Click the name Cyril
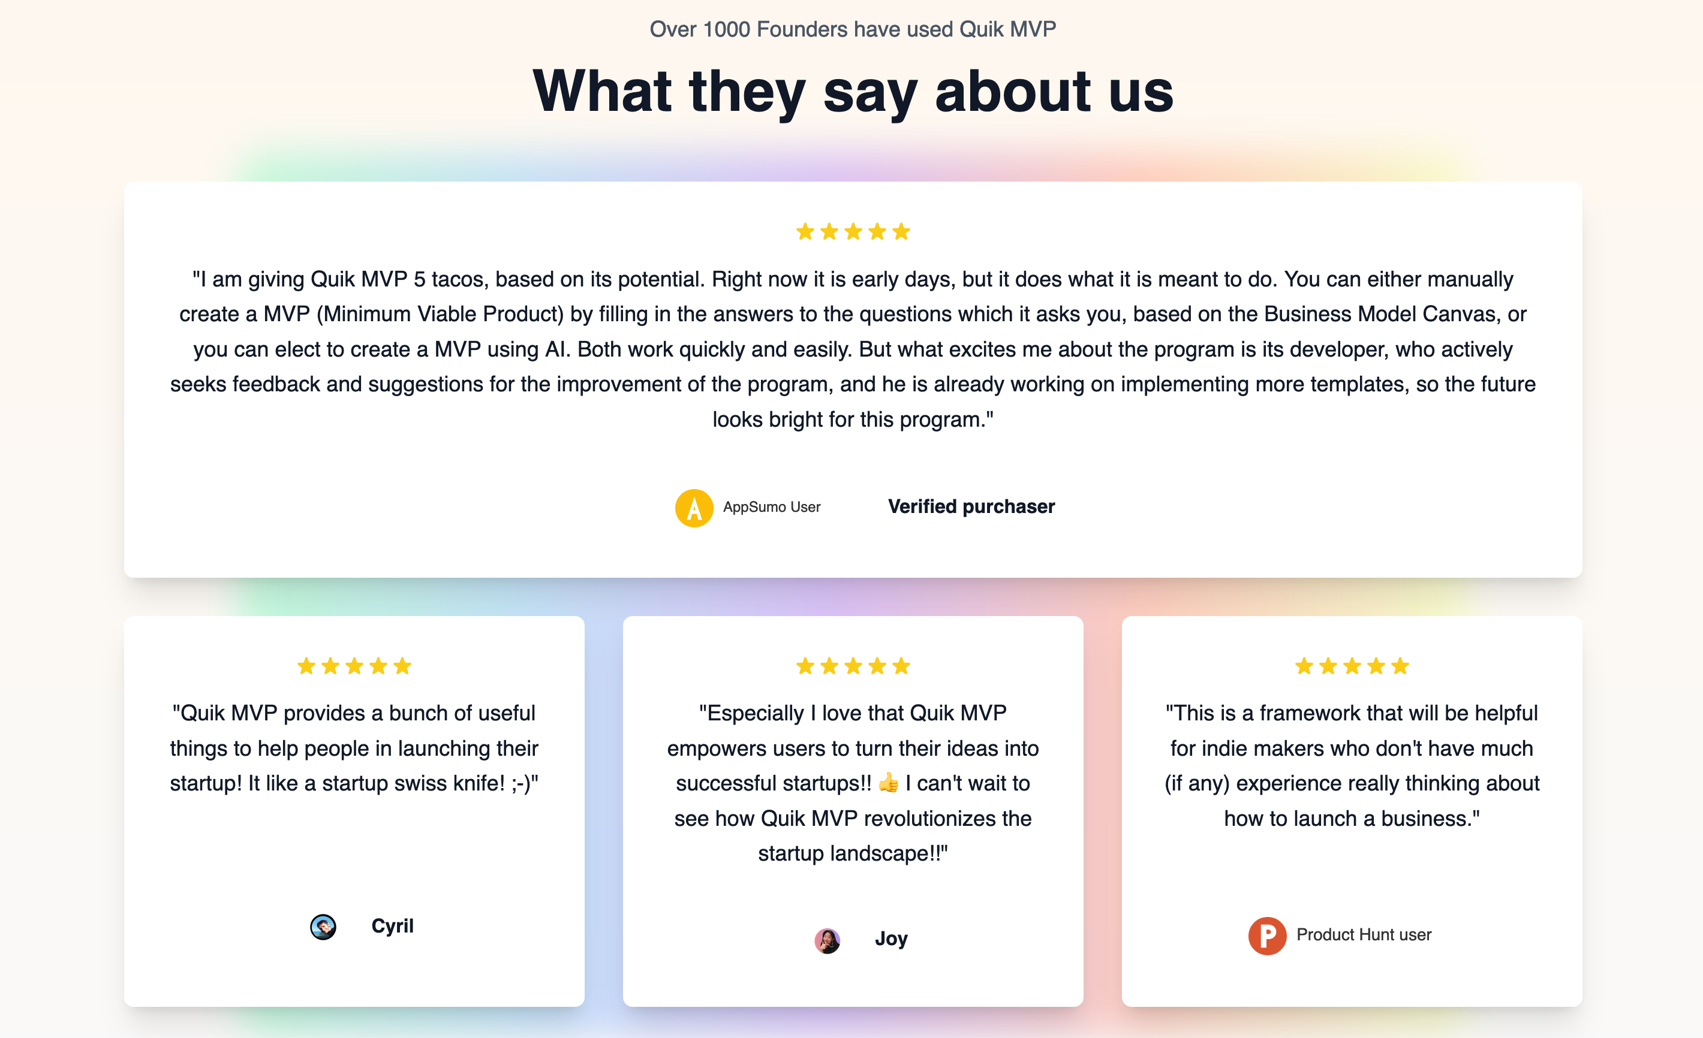 click(392, 926)
